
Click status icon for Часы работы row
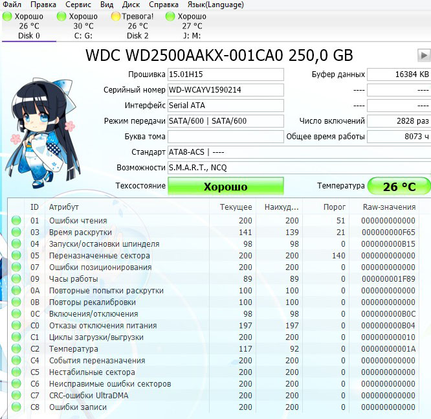point(16,278)
